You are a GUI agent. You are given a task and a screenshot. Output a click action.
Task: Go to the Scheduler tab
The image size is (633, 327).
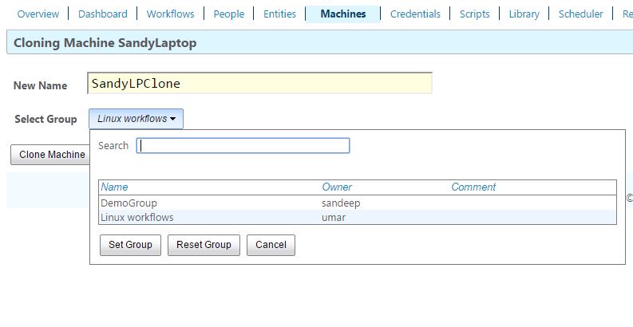(x=580, y=14)
